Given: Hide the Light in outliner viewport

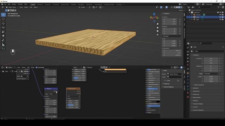Looking at the screenshot, I should [220, 20].
